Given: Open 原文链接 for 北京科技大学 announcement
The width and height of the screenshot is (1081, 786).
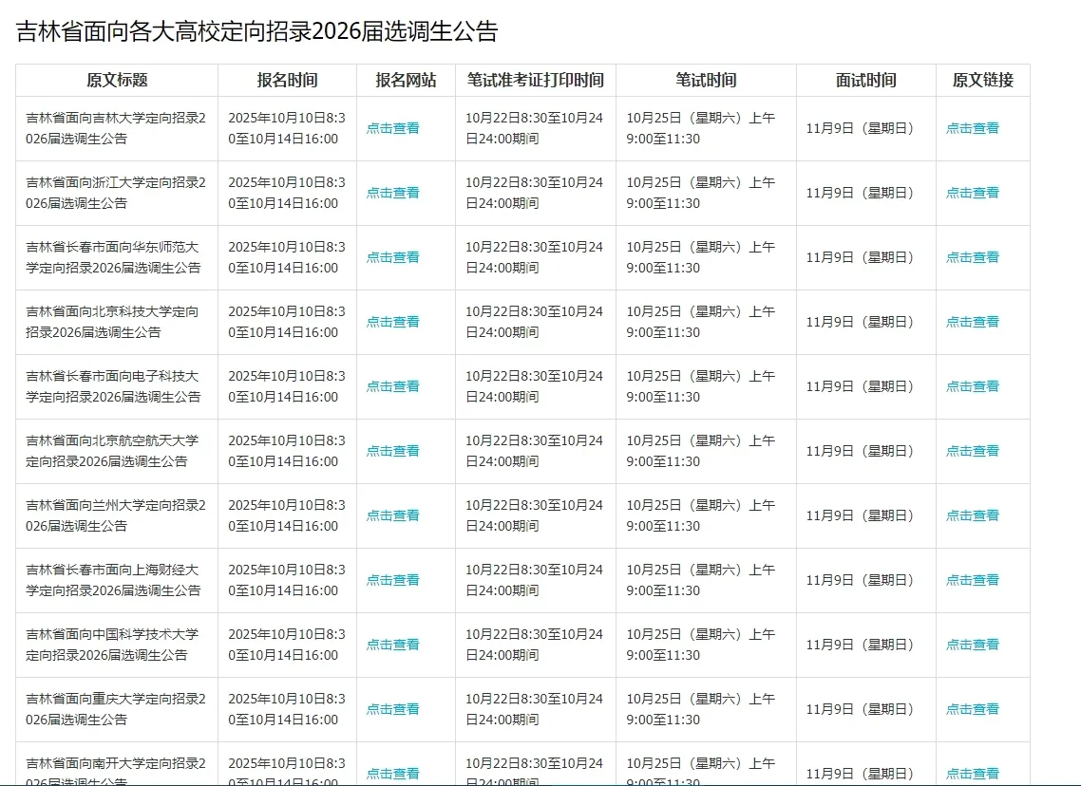Looking at the screenshot, I should tap(972, 322).
